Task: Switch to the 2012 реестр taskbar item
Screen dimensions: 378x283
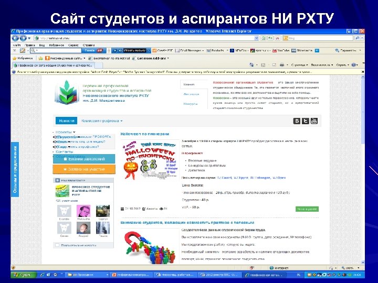Action: [219, 275]
